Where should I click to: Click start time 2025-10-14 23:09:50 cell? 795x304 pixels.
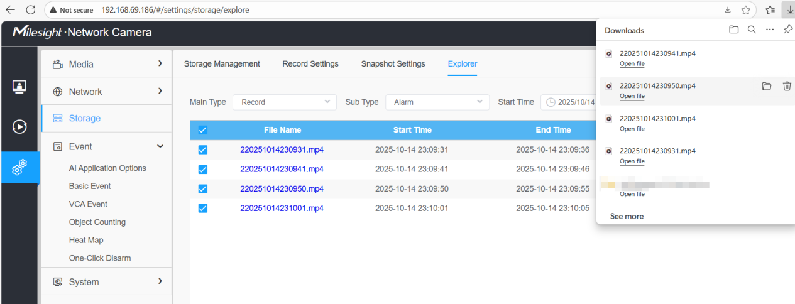412,188
